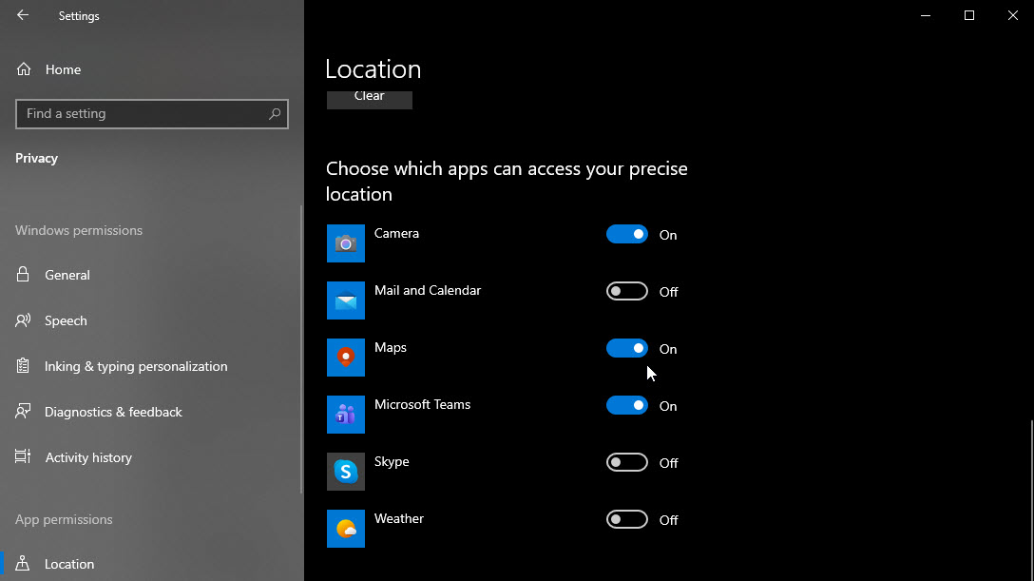The height and width of the screenshot is (581, 1034).
Task: Click the Activity history icon
Action: [x=23, y=457]
